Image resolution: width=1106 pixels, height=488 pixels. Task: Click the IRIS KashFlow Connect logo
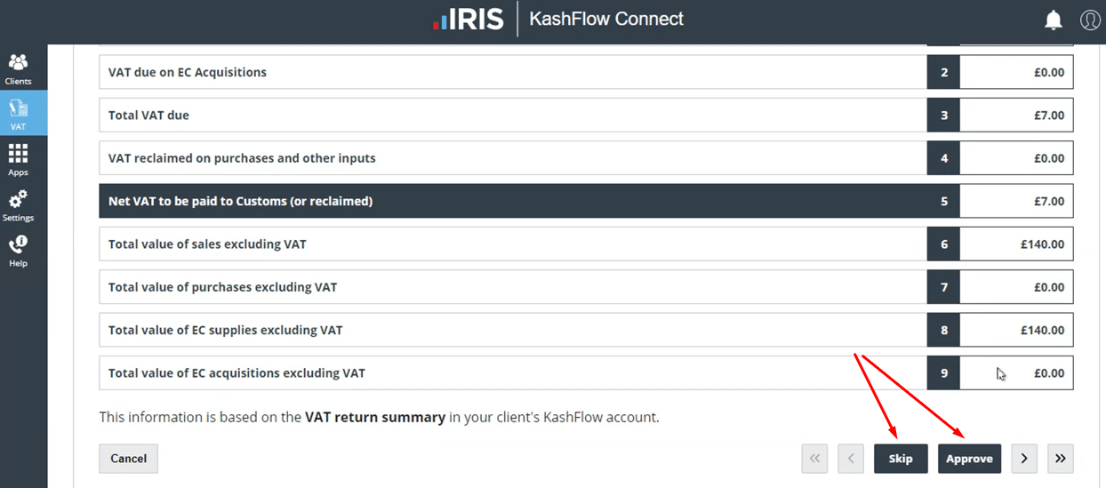click(x=558, y=19)
